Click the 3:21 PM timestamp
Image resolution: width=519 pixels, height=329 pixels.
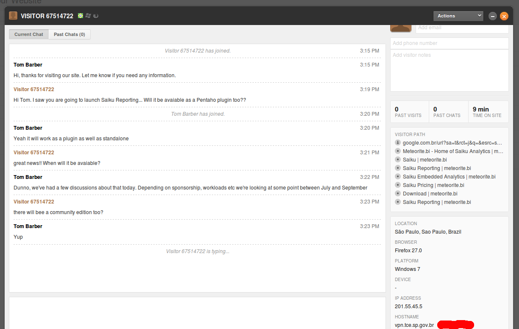(x=369, y=153)
